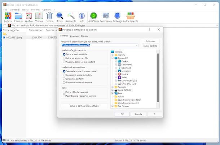220x145 pixels.
Task: Collapse the Questo PC tree node
Action: coord(113,58)
